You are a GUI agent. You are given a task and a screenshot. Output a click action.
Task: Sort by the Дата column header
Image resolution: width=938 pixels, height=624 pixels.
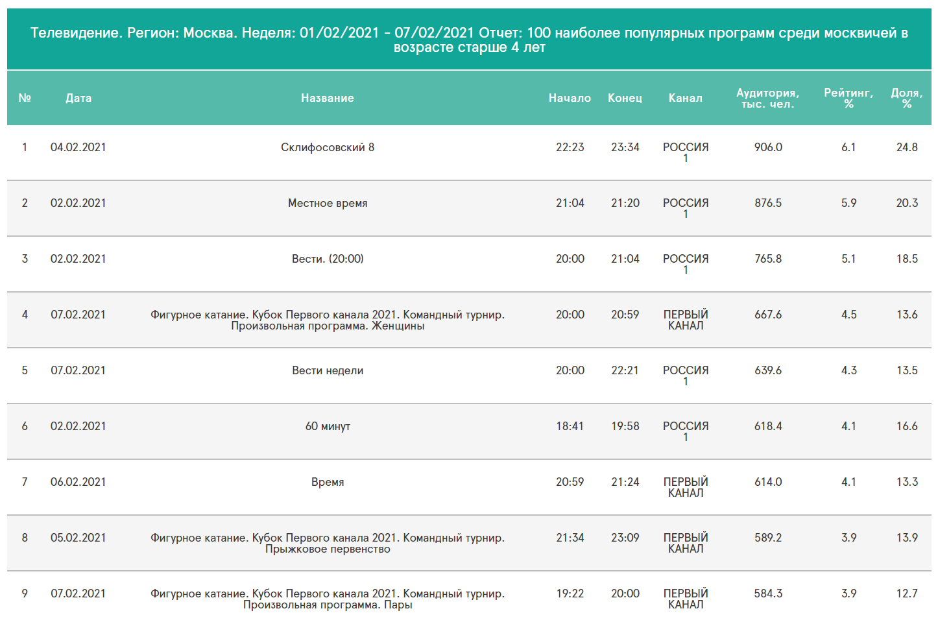coord(78,98)
